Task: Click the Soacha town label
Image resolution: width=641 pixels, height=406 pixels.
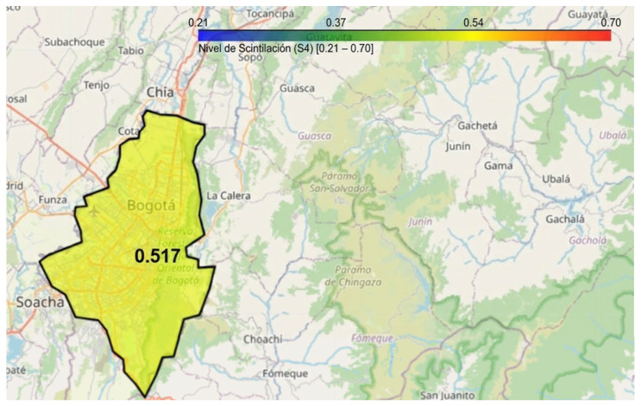Action: [40, 303]
